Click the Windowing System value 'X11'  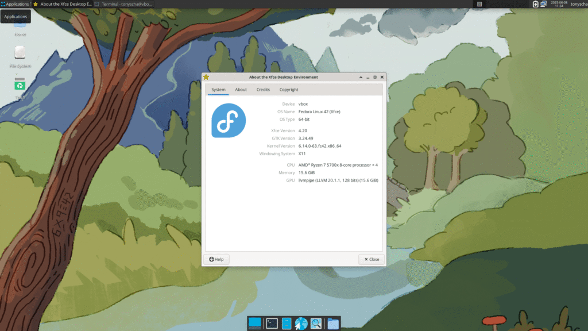coord(302,153)
